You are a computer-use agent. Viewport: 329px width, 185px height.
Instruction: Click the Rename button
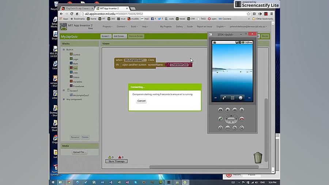point(75,137)
